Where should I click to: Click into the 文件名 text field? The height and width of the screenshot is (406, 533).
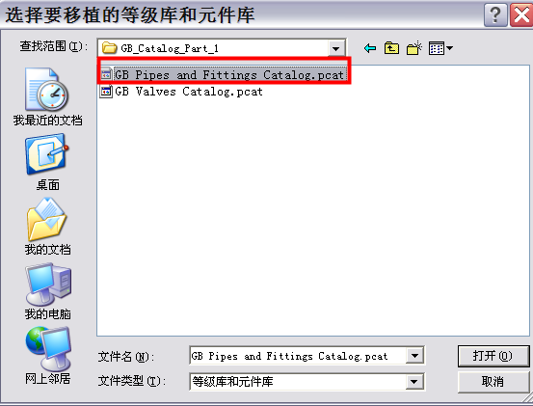pos(298,356)
